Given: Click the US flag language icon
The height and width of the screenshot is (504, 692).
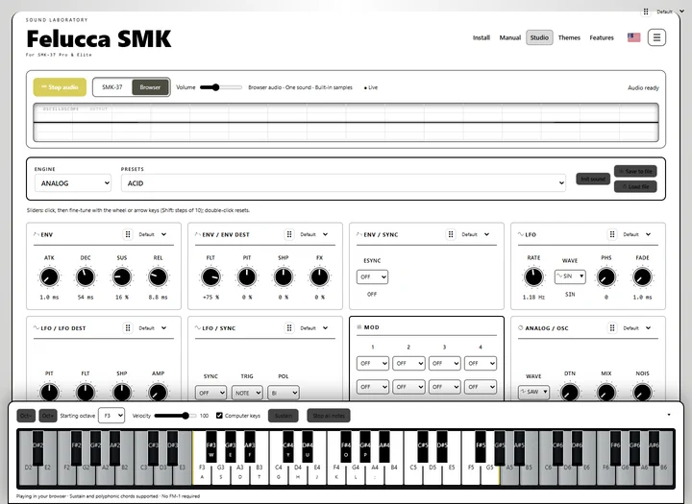Looking at the screenshot, I should click(633, 37).
